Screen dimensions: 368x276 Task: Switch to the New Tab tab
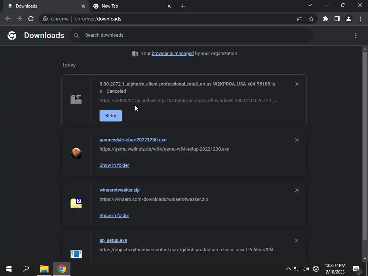(x=132, y=6)
